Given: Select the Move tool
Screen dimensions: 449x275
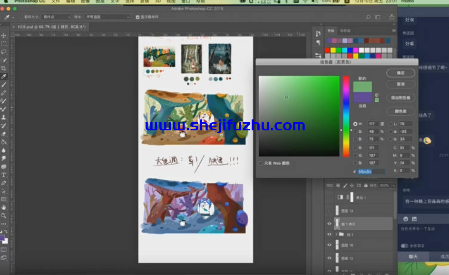Looking at the screenshot, I should tap(4, 36).
